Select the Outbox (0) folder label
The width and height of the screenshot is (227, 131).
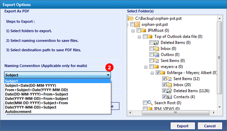[170, 55]
